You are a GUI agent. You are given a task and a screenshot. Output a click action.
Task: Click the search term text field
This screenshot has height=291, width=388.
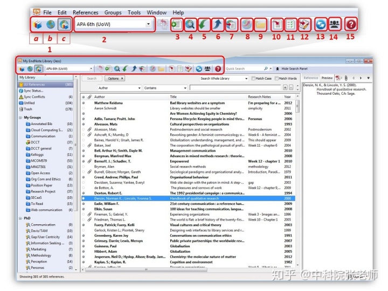pos(235,88)
